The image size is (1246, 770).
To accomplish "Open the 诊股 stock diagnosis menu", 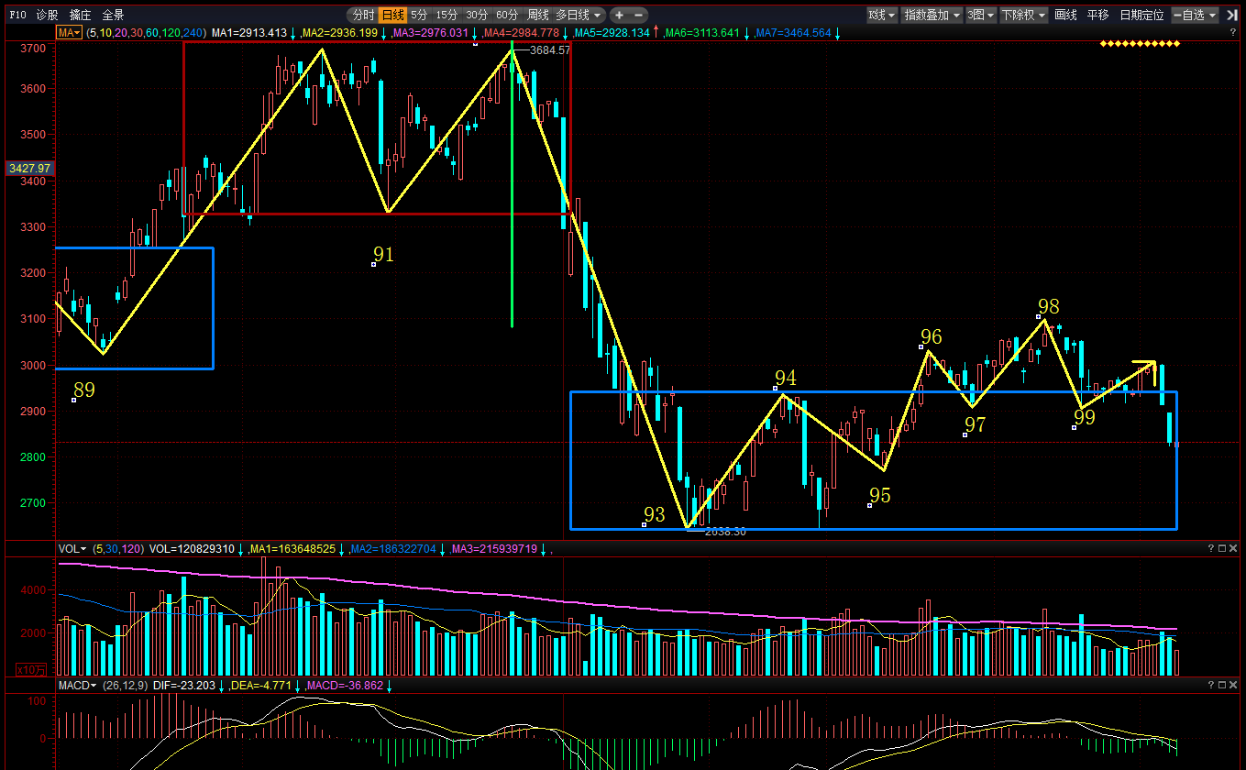I will pyautogui.click(x=47, y=15).
